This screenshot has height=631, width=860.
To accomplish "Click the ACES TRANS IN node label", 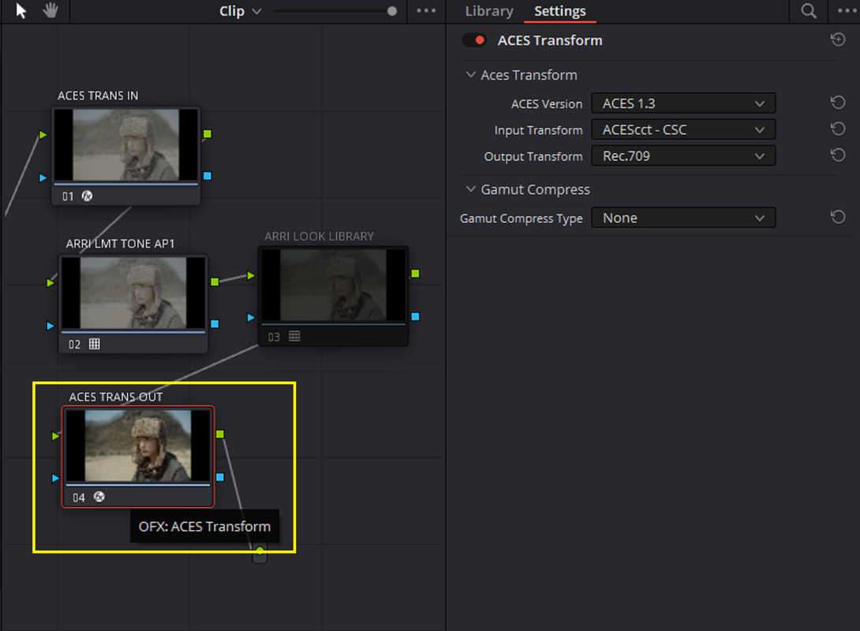I will pyautogui.click(x=98, y=95).
